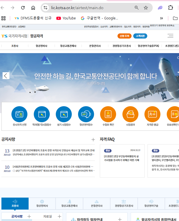
Task: Reload the current page
Action: click(x=23, y=8)
